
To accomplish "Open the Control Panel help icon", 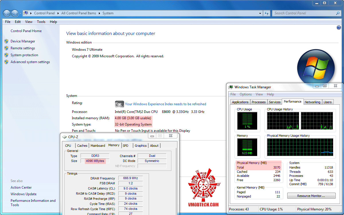I will coord(339,28).
